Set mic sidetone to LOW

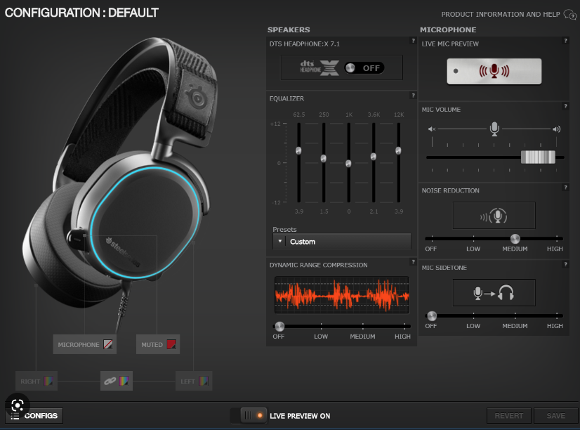[x=473, y=325]
